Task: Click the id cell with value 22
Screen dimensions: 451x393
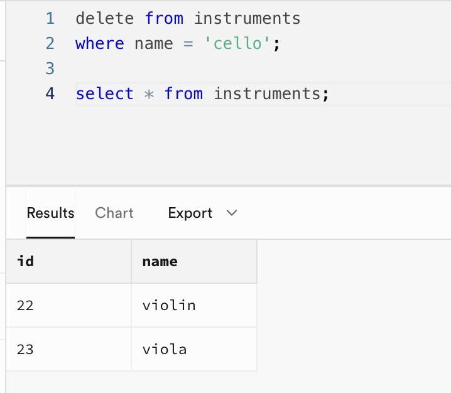Action: tap(26, 306)
